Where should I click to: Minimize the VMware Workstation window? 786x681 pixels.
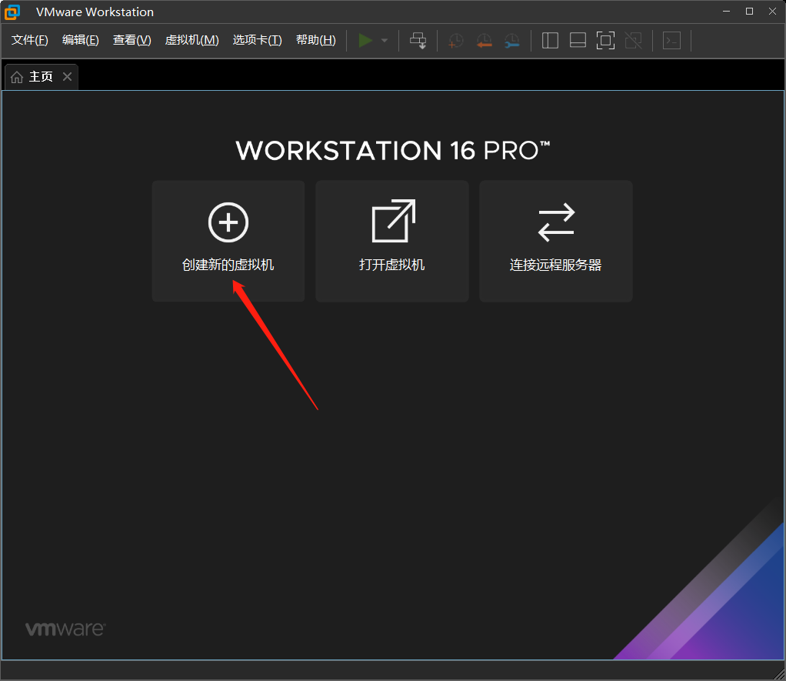(726, 11)
